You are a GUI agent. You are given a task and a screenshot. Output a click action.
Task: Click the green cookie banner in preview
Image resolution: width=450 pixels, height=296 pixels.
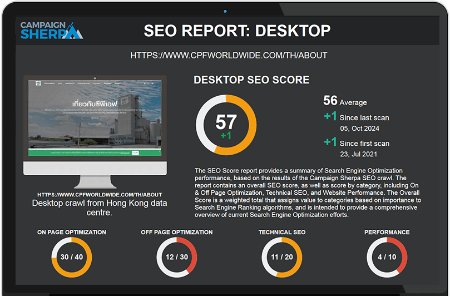tap(95, 153)
